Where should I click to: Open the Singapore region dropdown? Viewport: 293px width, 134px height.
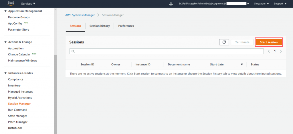[x=262, y=3]
